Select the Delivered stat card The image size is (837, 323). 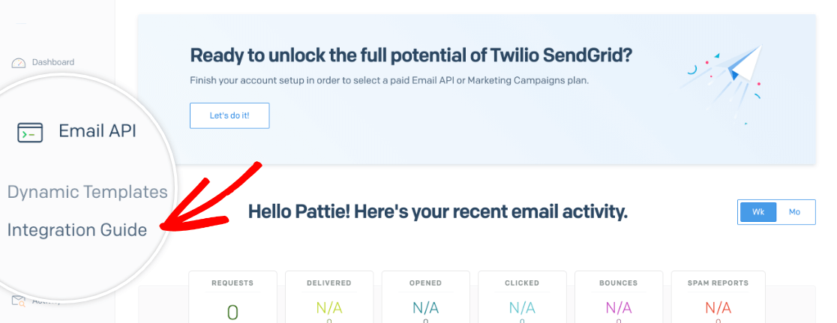coord(328,297)
